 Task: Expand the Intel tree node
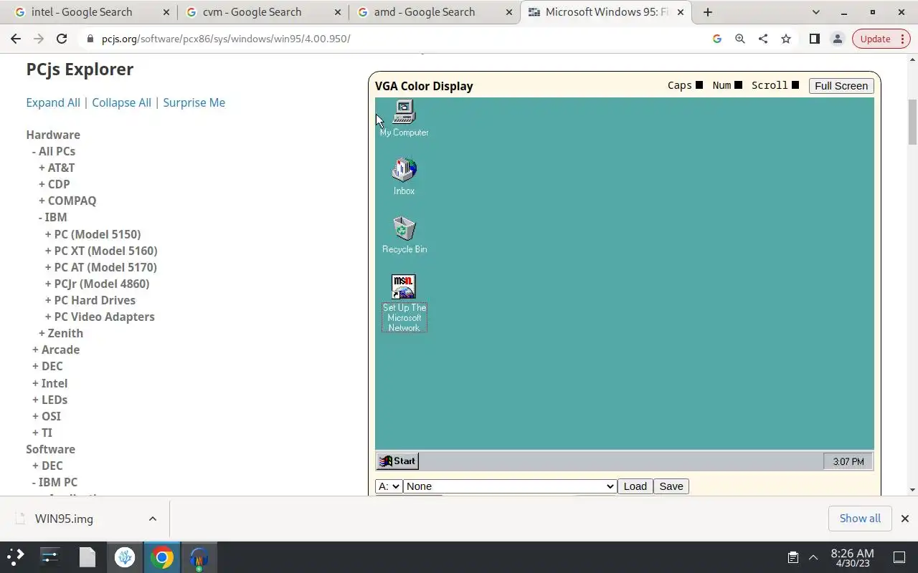[x=49, y=383]
